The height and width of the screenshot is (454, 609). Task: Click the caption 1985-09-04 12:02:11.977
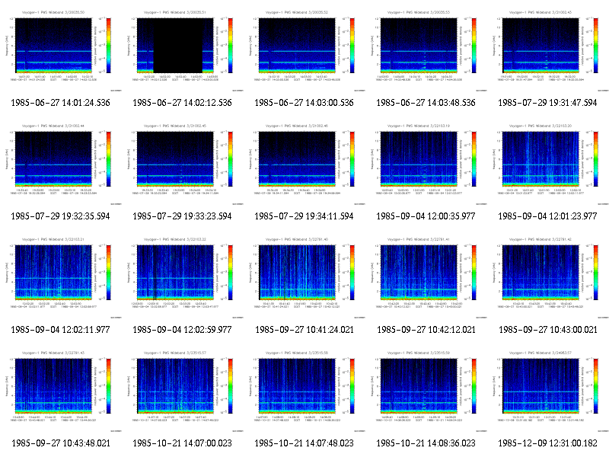click(x=61, y=330)
